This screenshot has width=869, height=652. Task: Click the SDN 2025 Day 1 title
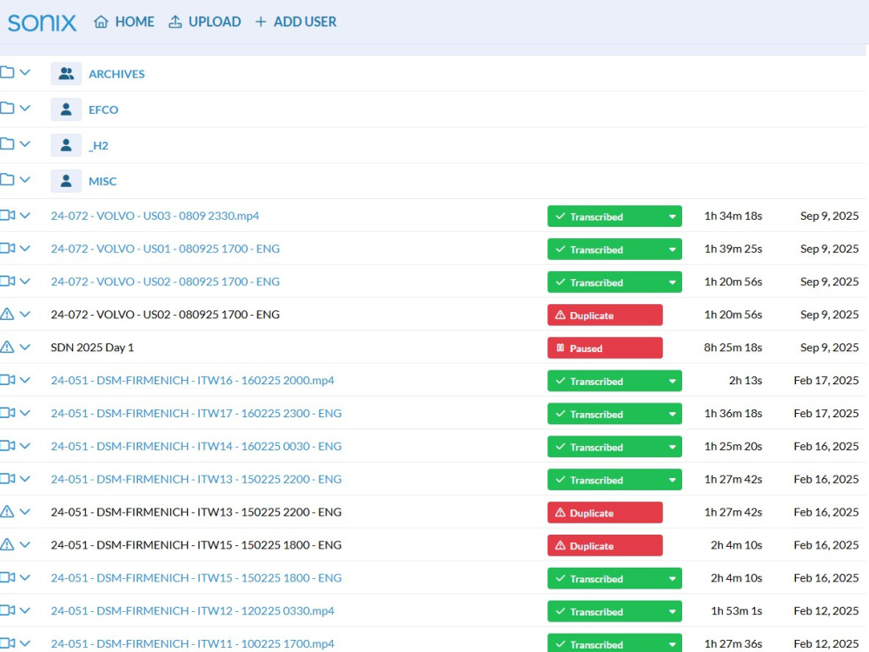pos(93,348)
